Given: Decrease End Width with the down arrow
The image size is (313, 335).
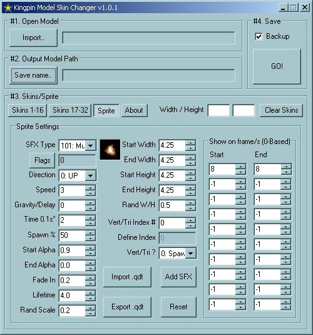Looking at the screenshot, I should pyautogui.click(x=190, y=163).
